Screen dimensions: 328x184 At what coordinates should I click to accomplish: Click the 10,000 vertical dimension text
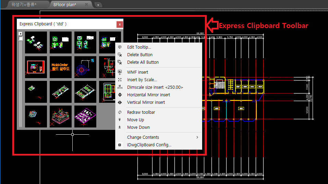click(x=307, y=110)
